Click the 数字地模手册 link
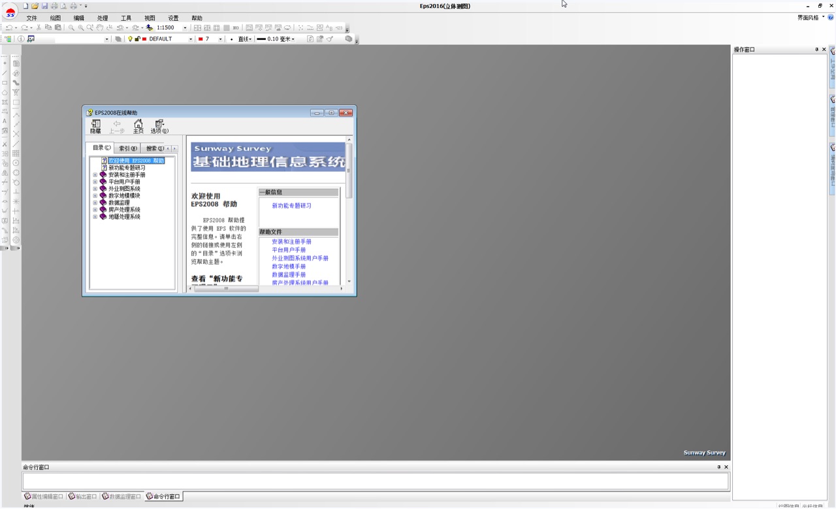This screenshot has width=836, height=509. [x=289, y=267]
